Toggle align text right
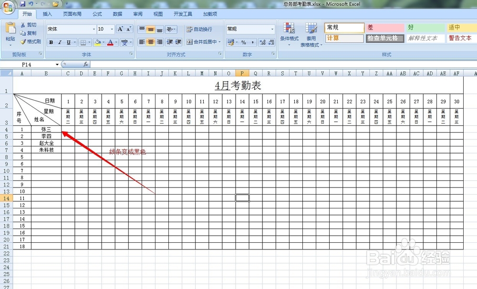Viewport: 477px width, 289px height. [160, 42]
